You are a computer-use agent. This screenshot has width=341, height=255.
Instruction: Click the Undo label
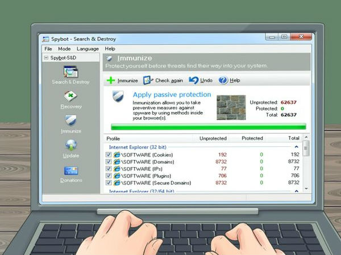206,80
